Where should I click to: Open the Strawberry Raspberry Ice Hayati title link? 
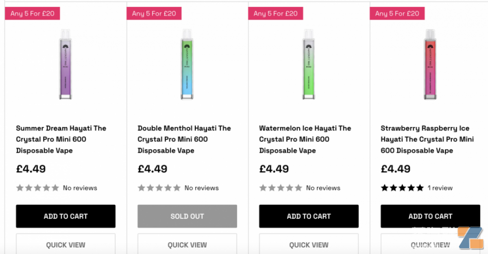427,139
